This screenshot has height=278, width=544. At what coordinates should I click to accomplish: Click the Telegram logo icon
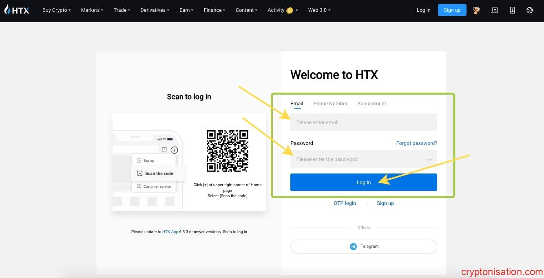pyautogui.click(x=353, y=247)
